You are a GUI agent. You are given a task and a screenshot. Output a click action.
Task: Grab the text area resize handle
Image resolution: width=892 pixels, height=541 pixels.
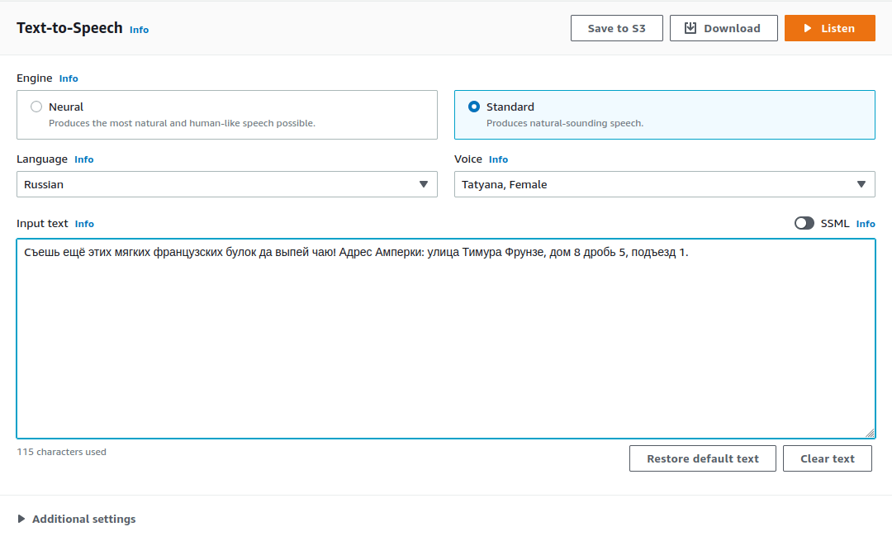point(870,433)
